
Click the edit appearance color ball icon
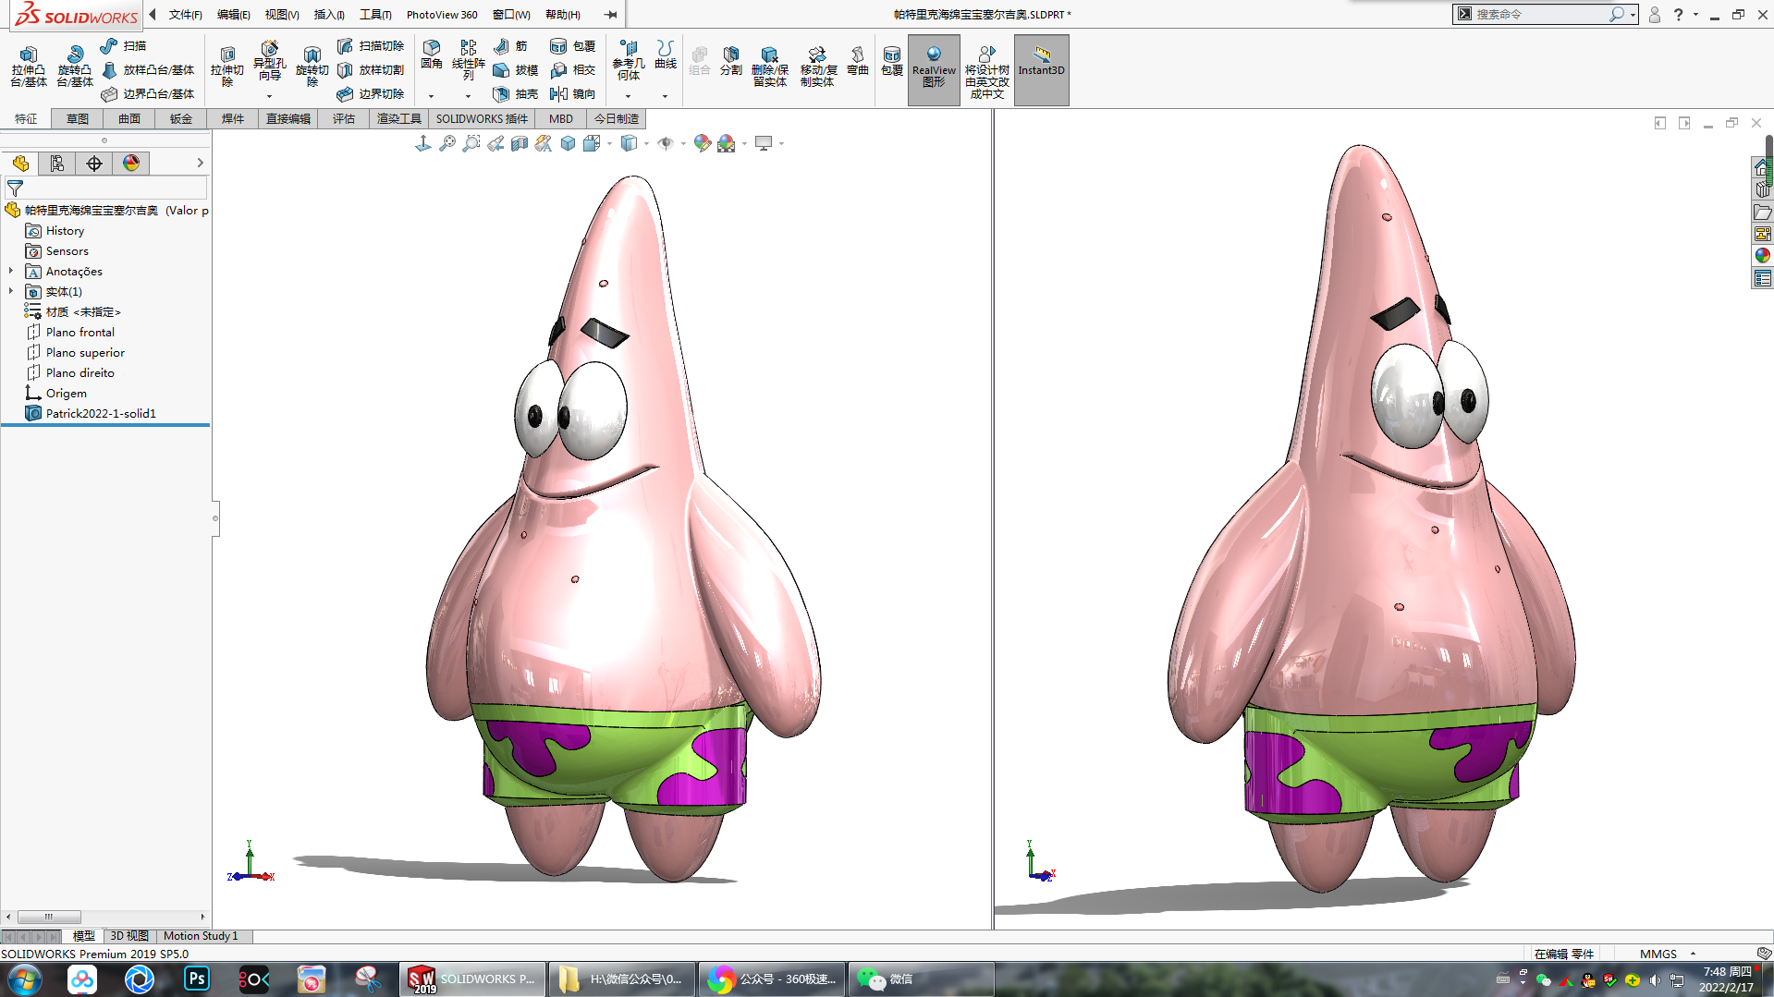click(x=703, y=143)
